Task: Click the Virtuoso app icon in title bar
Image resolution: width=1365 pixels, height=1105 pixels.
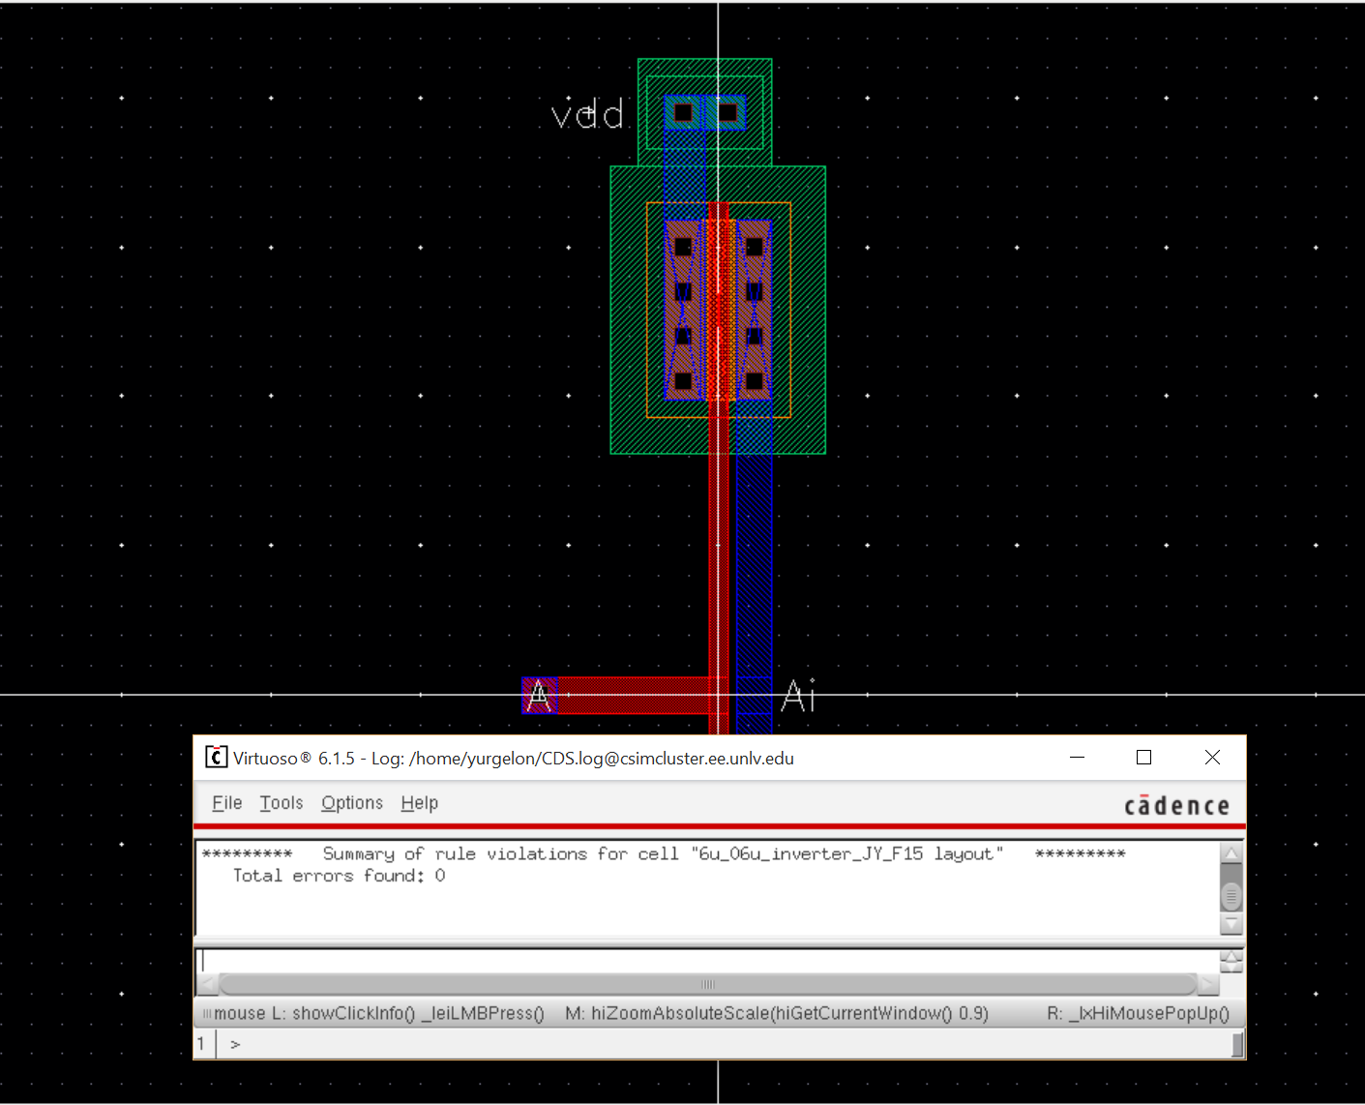Action: pos(216,758)
